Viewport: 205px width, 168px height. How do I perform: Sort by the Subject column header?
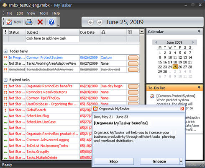pos(53,32)
